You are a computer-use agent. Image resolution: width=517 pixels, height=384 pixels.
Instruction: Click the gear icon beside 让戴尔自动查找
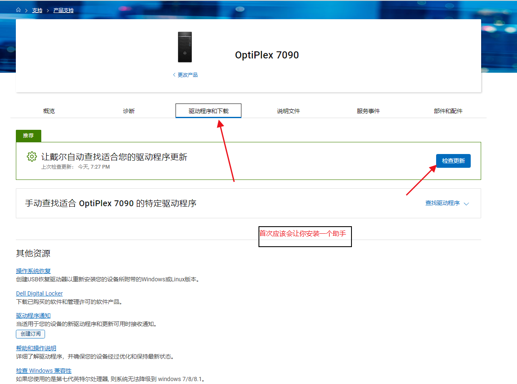tap(32, 157)
